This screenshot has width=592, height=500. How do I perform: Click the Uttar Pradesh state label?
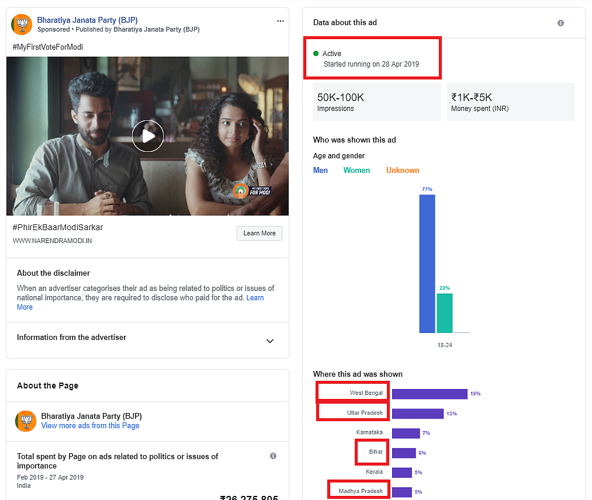(x=365, y=413)
